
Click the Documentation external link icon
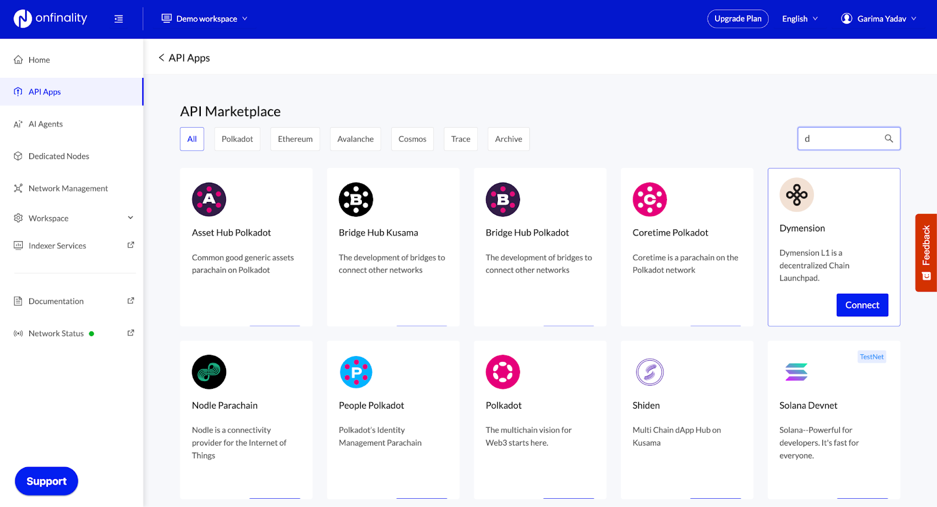point(131,301)
